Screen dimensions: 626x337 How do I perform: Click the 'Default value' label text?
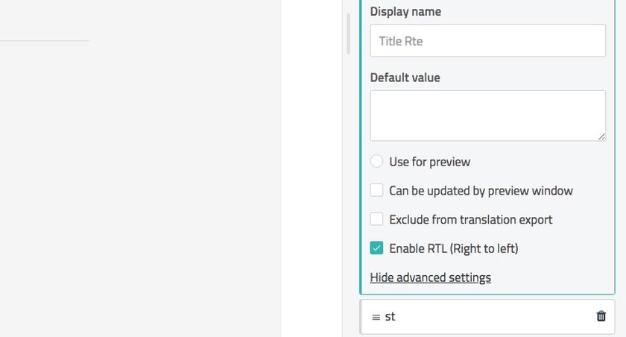405,78
